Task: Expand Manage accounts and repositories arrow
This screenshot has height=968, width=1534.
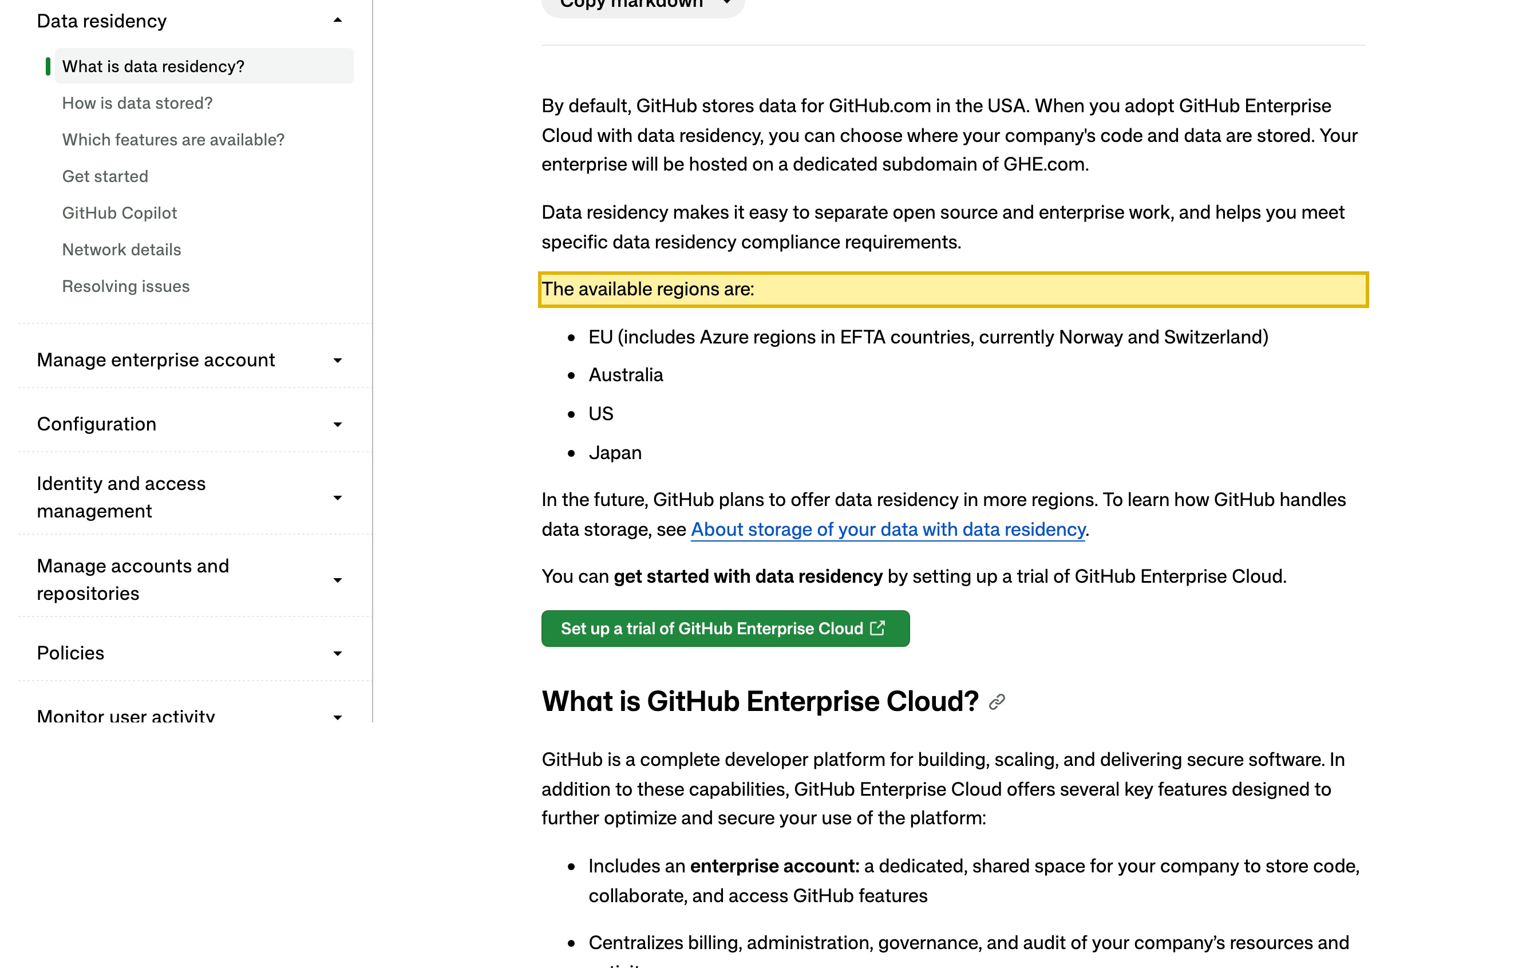Action: coord(338,580)
